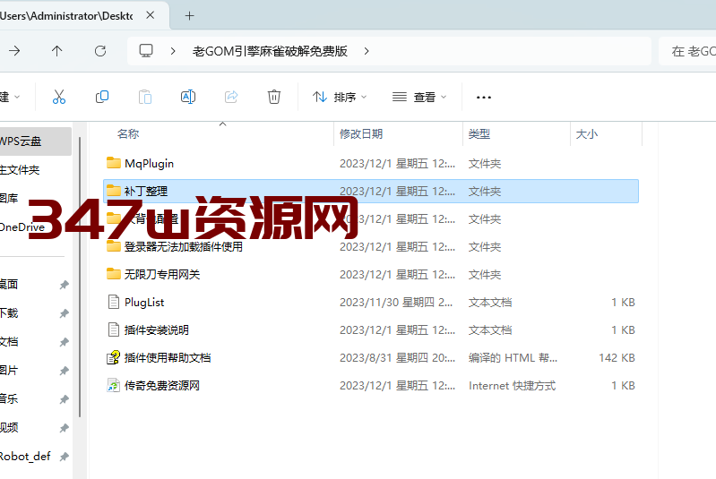Viewport: 716px width, 479px height.
Task: Click the 142 KB size cell
Action: (617, 358)
